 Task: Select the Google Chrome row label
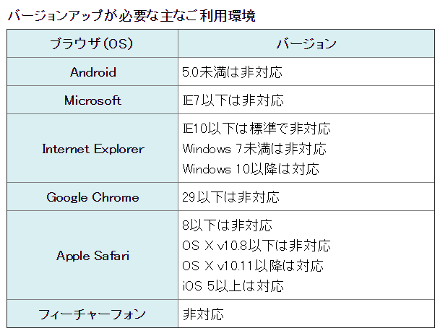tap(92, 197)
